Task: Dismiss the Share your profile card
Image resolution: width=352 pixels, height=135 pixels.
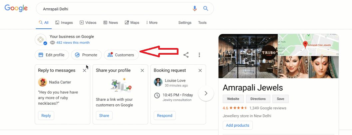Action: (142, 71)
